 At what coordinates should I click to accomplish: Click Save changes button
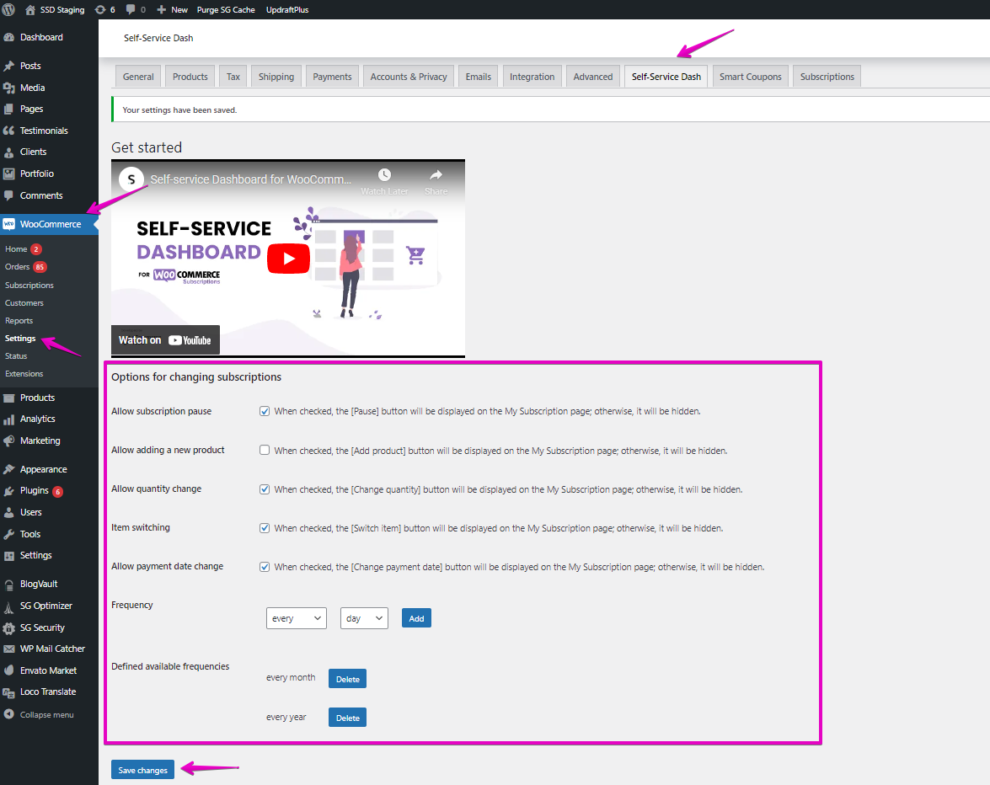coord(142,770)
